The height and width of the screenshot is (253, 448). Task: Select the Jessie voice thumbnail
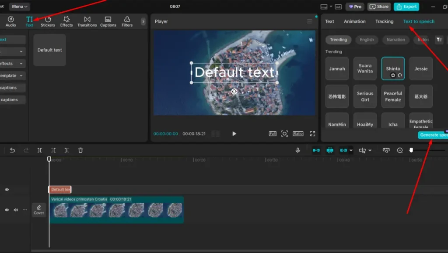(421, 68)
